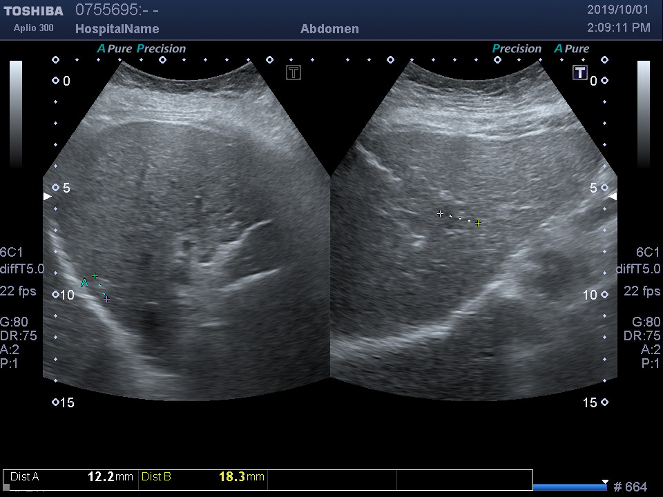Select the yellow caliper cross of measurement B
The width and height of the screenshot is (663, 497).
(478, 224)
